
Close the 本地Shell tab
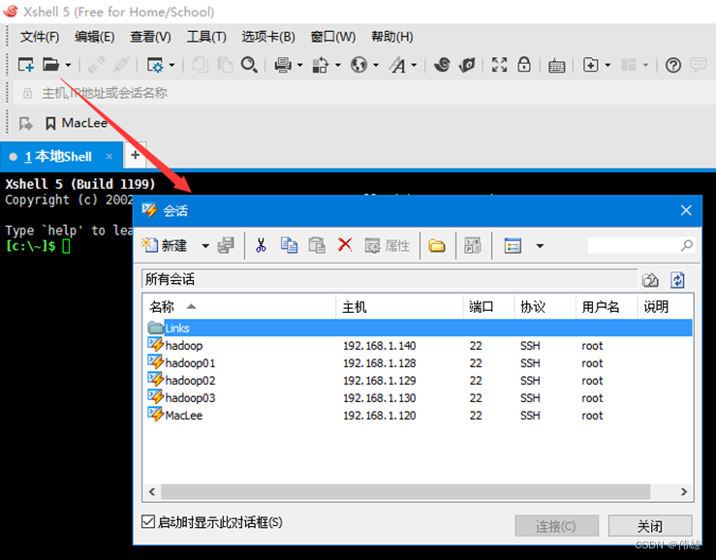[x=109, y=156]
